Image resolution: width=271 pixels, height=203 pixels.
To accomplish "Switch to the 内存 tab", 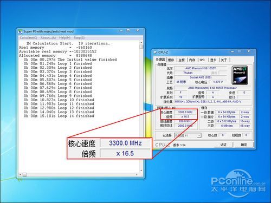I will [x=192, y=60].
